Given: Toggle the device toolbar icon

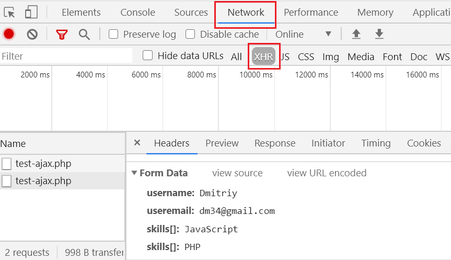Looking at the screenshot, I should (x=31, y=13).
